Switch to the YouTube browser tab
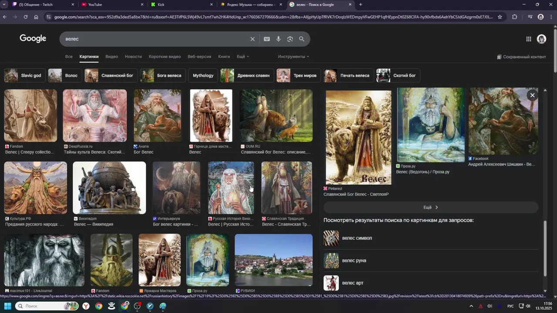Image resolution: width=557 pixels, height=313 pixels. coord(112,4)
